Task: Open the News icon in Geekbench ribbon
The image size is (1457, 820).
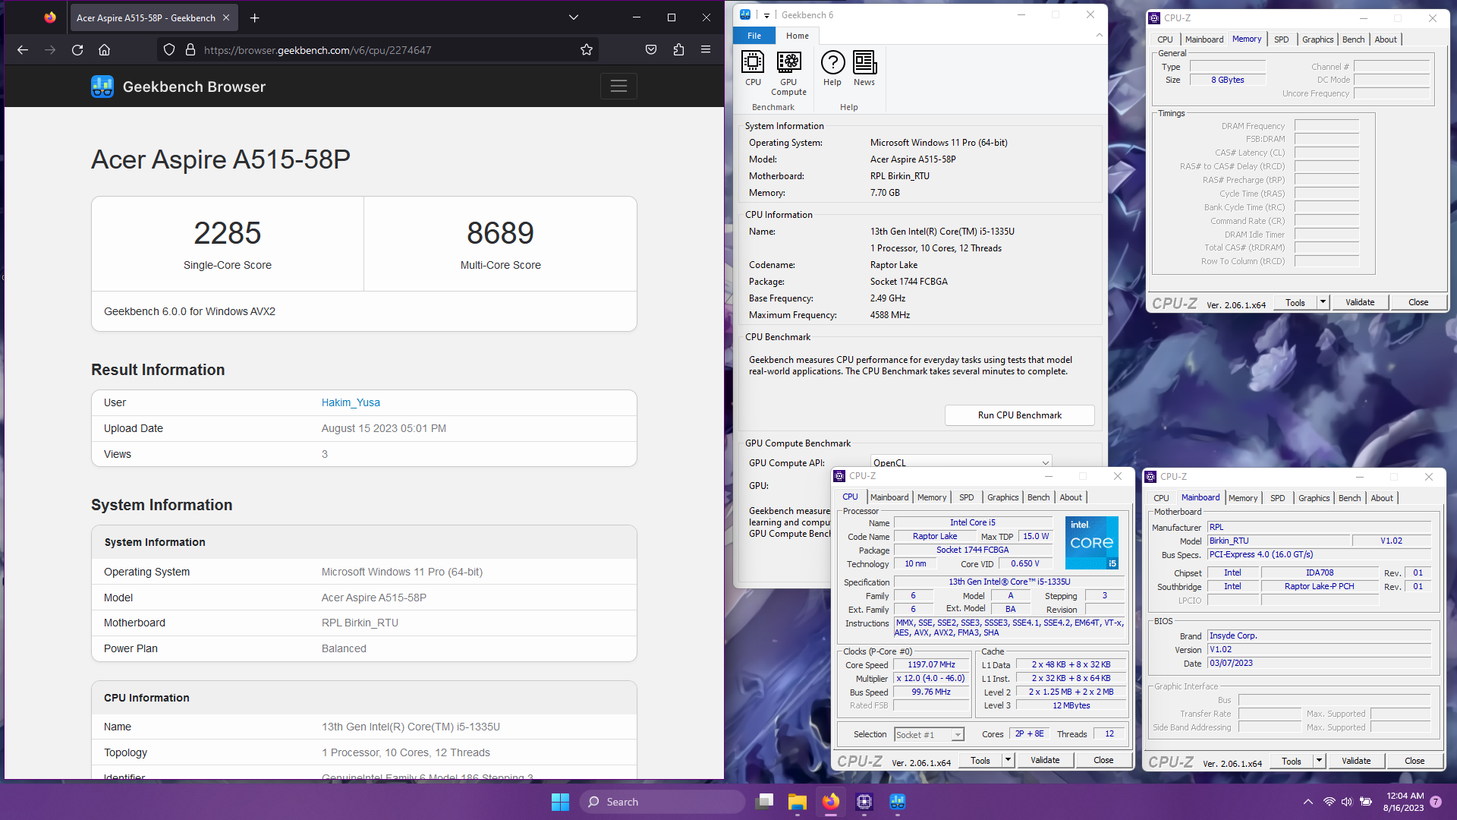Action: [864, 68]
